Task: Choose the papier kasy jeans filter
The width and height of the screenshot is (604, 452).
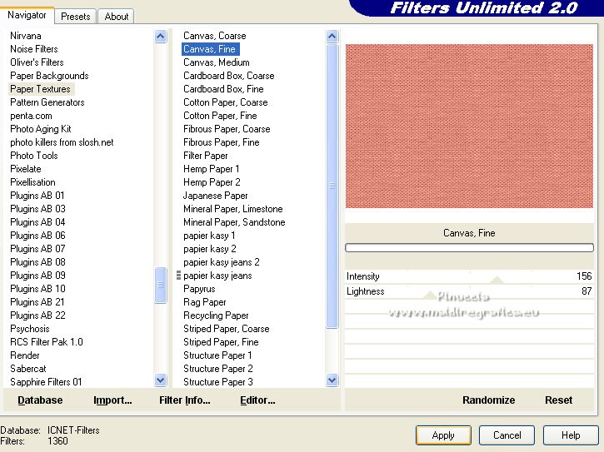Action: [x=217, y=276]
